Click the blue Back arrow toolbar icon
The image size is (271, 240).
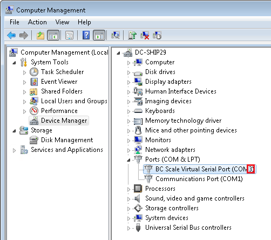coord(11,35)
